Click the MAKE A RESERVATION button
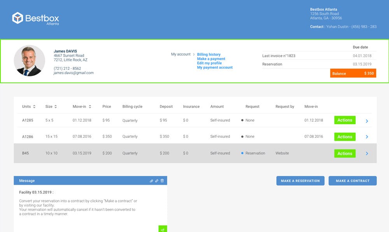The image size is (389, 232). [300, 180]
